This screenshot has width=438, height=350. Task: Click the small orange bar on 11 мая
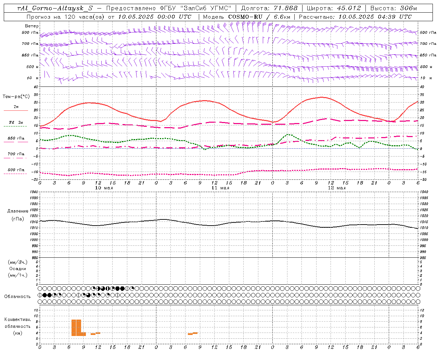tap(193, 333)
